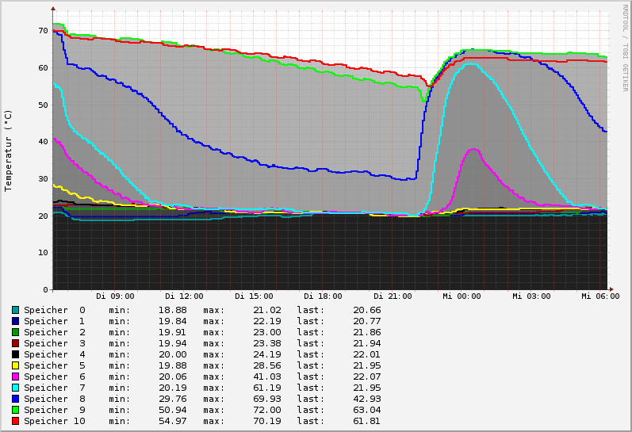Screen dimensions: 632x432
Task: Click the 'Di 15:00' time axis label
Action: [254, 296]
